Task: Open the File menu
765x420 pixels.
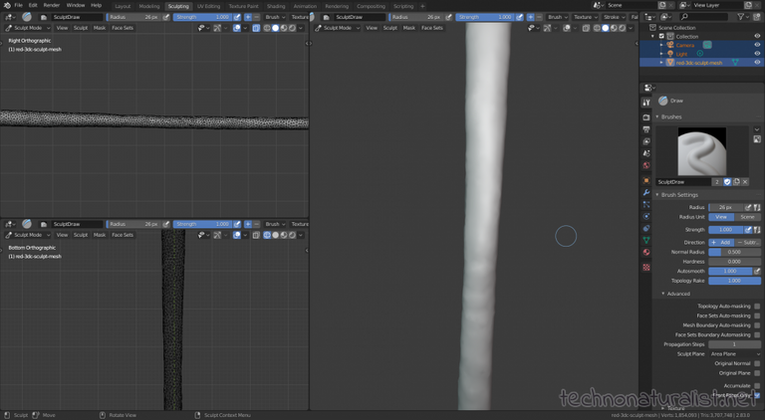Action: (x=19, y=5)
